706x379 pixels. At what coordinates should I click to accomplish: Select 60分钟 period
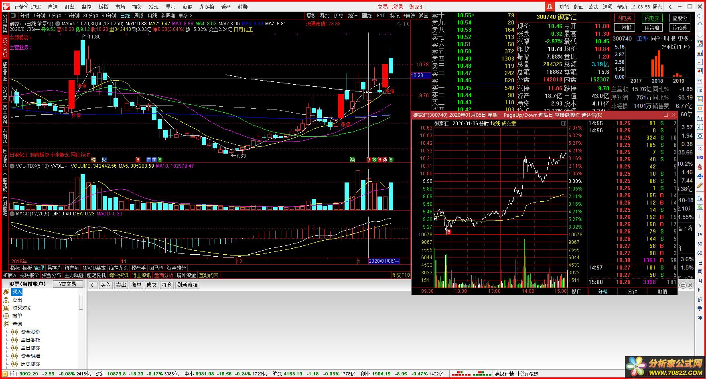pos(109,16)
